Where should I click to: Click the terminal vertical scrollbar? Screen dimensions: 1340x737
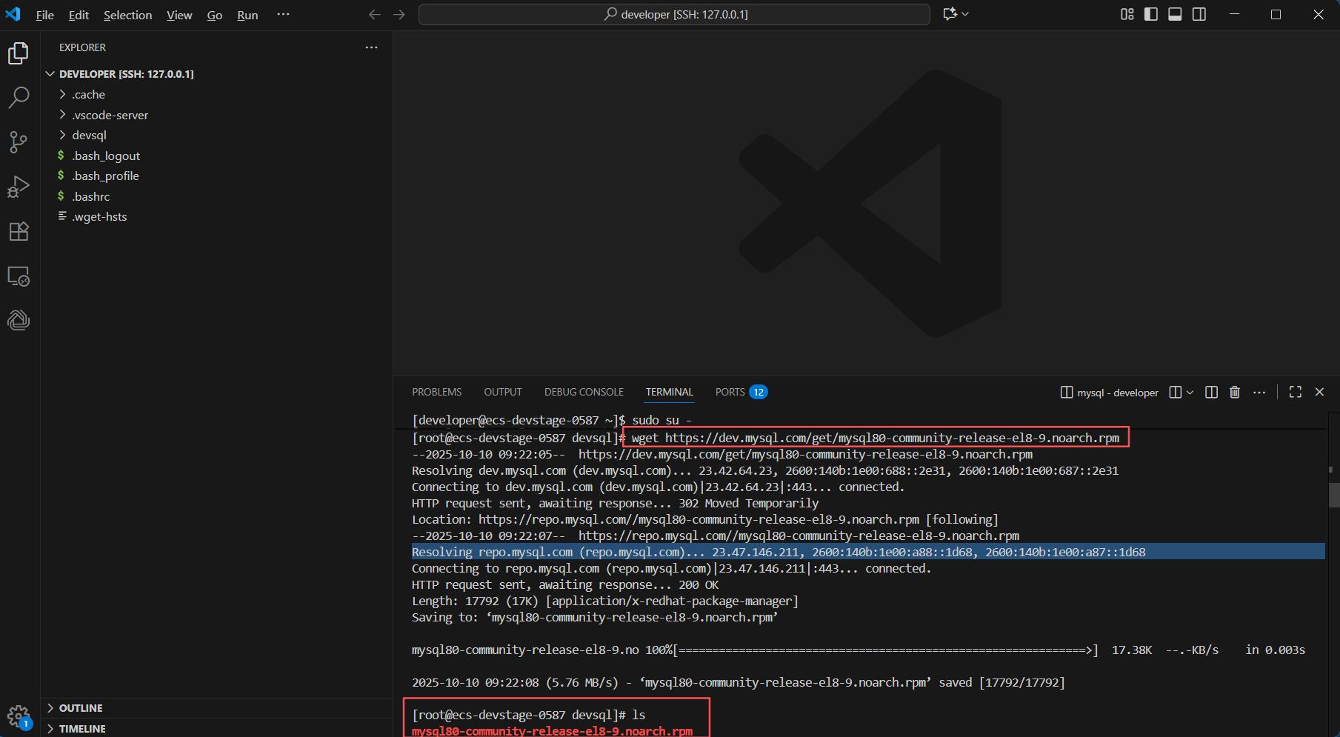tap(1334, 495)
